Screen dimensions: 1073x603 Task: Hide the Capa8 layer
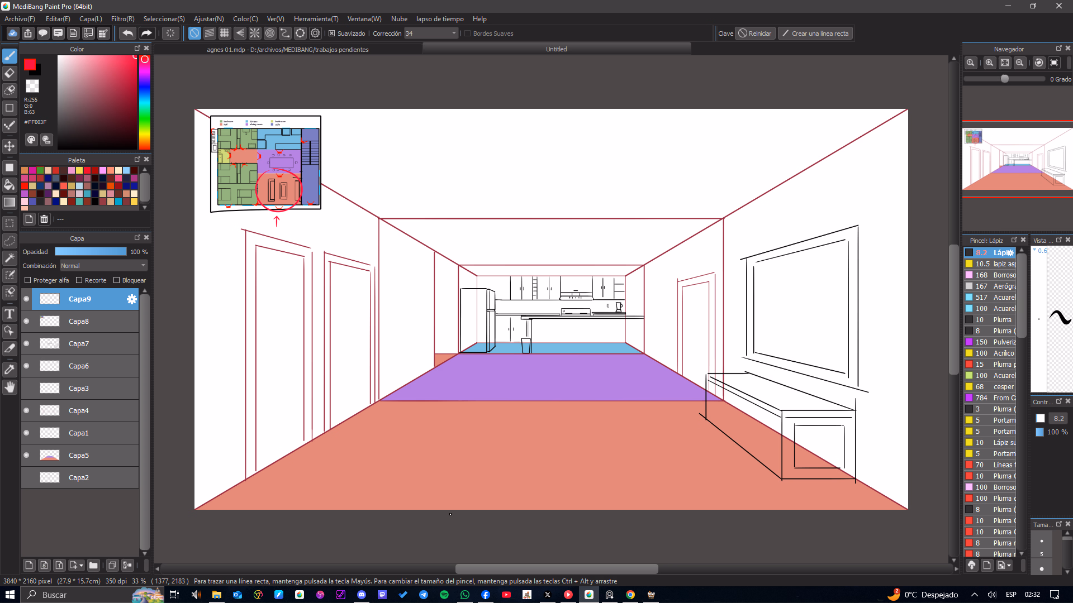pos(26,322)
